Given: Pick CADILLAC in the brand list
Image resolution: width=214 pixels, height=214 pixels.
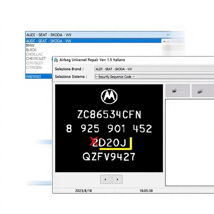Looking at the screenshot, I should pos(34,54).
